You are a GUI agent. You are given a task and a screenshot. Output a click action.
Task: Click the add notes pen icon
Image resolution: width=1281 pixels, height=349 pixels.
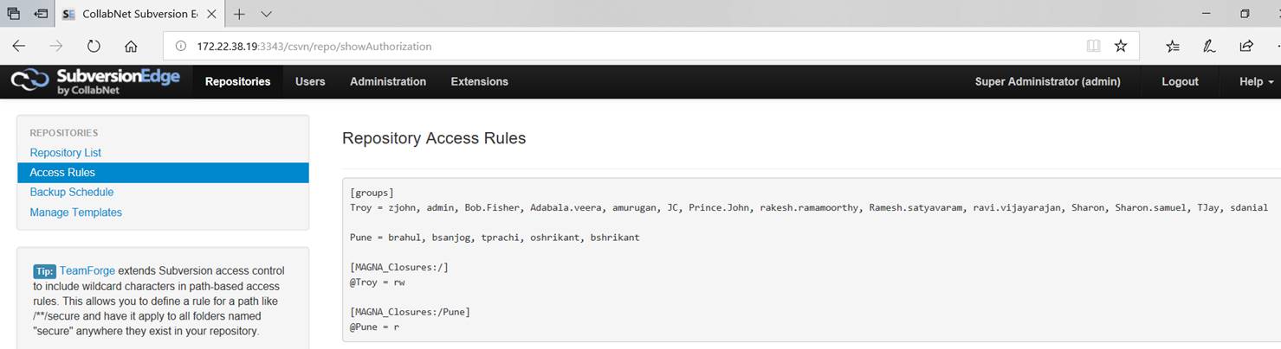pos(1209,46)
